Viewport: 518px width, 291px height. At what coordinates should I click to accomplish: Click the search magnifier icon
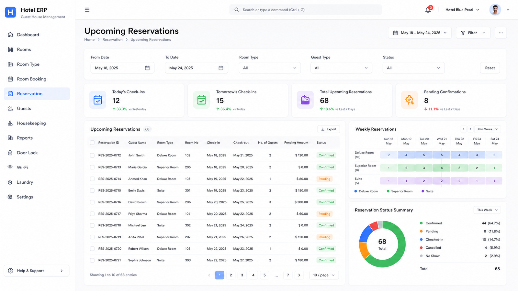tap(237, 10)
